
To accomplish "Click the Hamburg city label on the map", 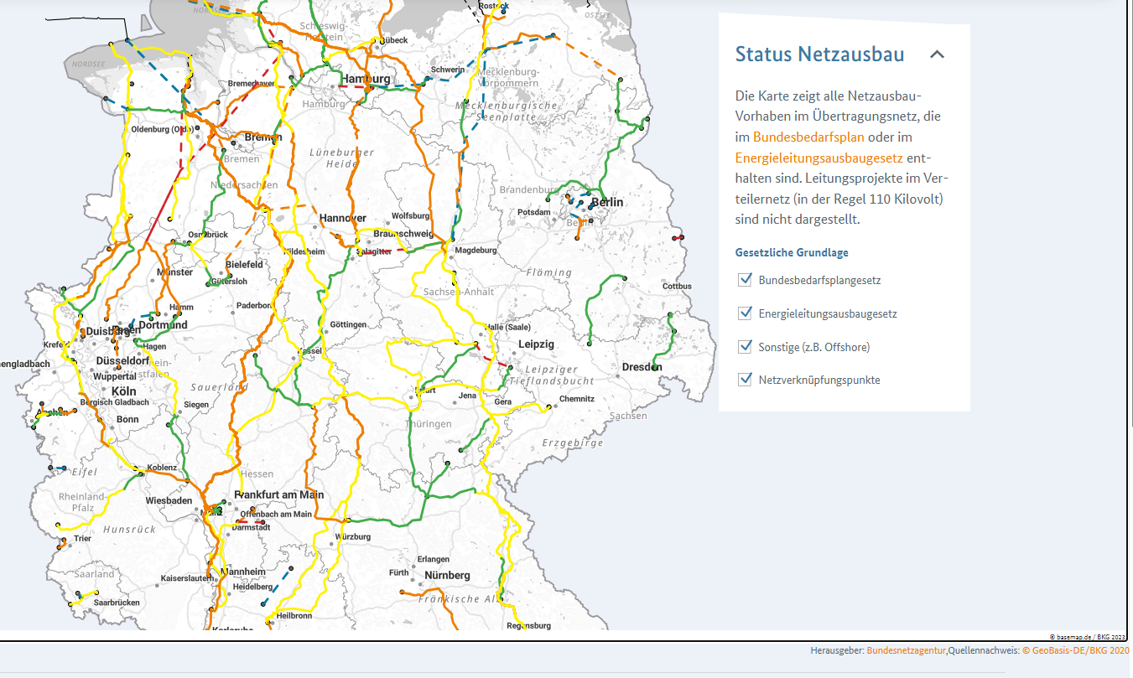I will click(x=366, y=79).
